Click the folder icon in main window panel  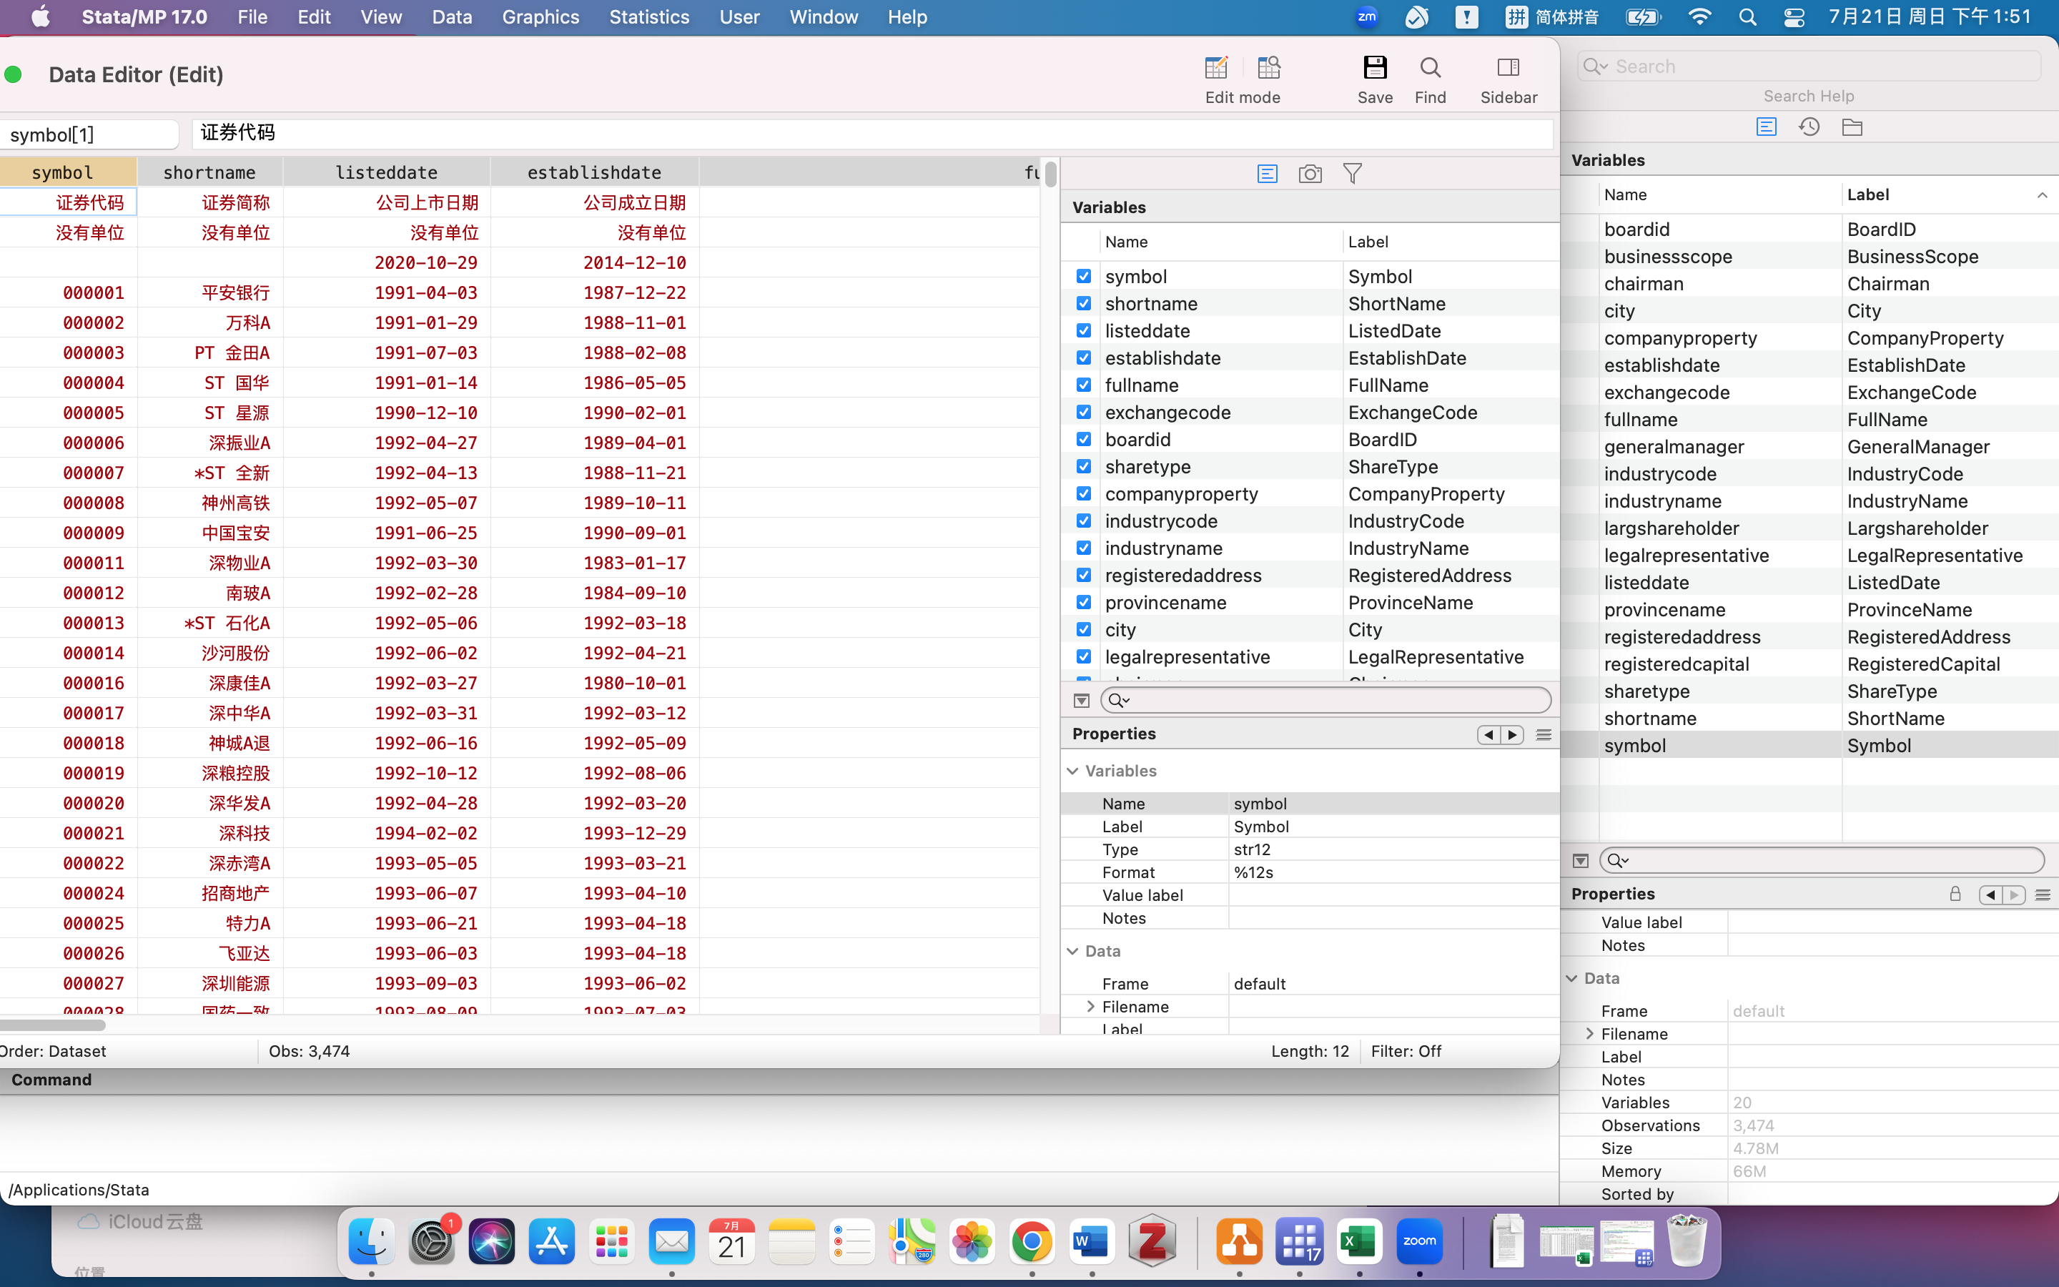click(1852, 128)
